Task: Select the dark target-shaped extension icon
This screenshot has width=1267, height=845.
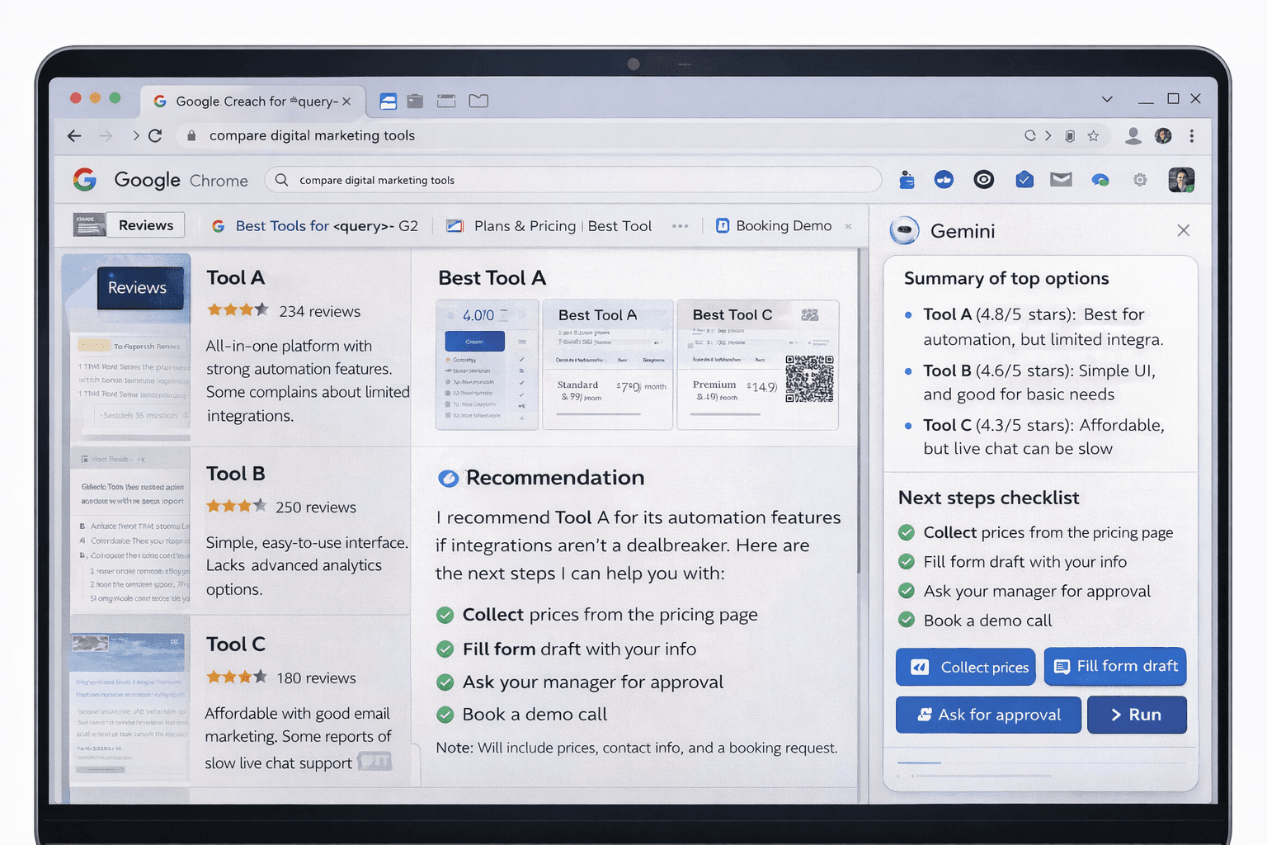Action: (x=983, y=180)
